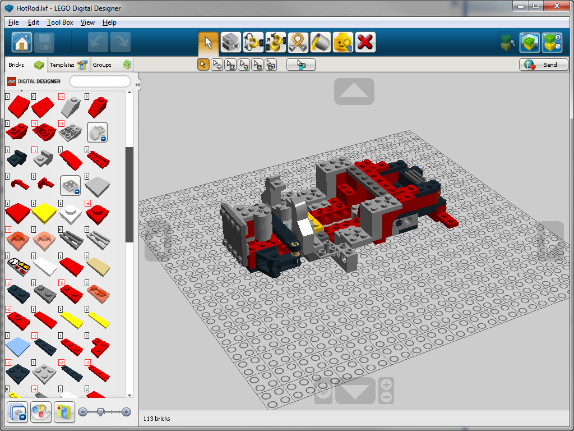
Task: Undo the last action
Action: pos(98,42)
